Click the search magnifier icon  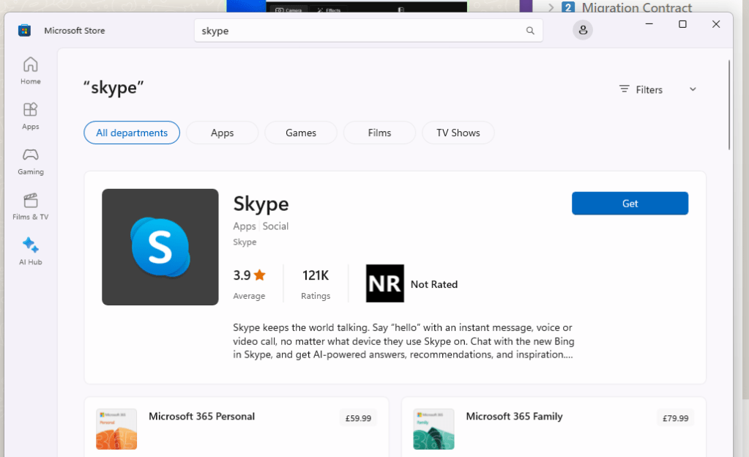coord(530,31)
